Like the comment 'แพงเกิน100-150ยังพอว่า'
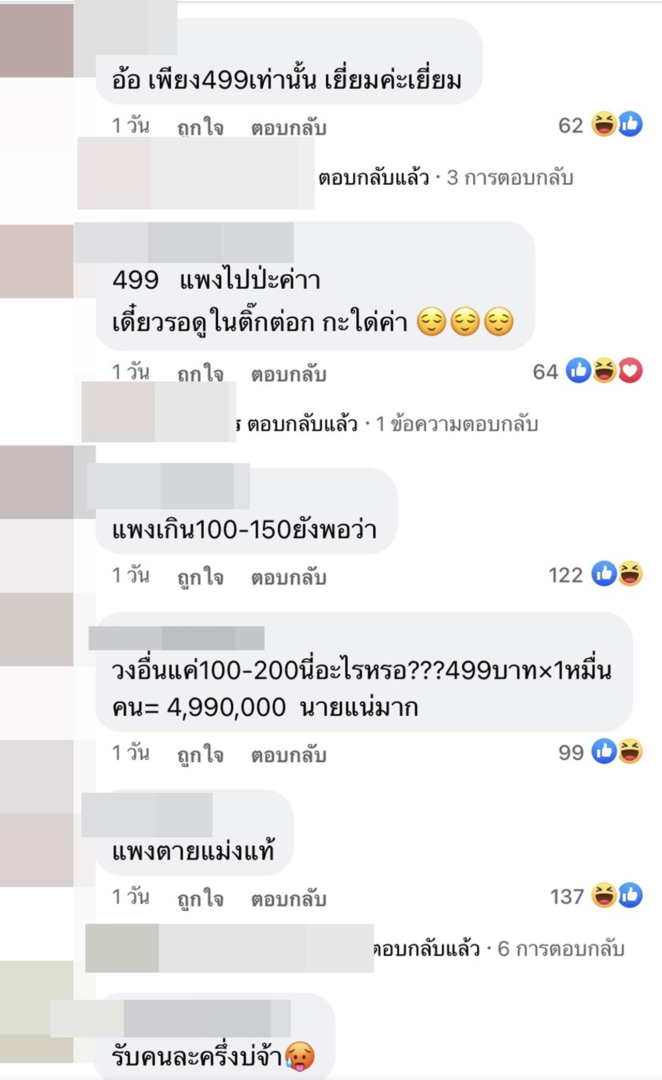 (200, 577)
